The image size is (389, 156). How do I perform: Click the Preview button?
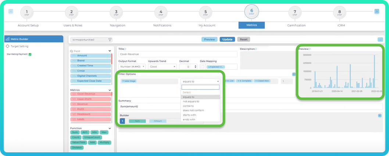(209, 39)
